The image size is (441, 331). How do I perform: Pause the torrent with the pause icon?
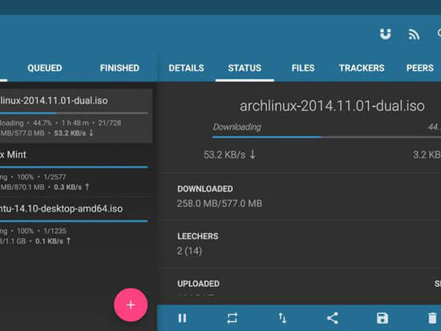182,318
